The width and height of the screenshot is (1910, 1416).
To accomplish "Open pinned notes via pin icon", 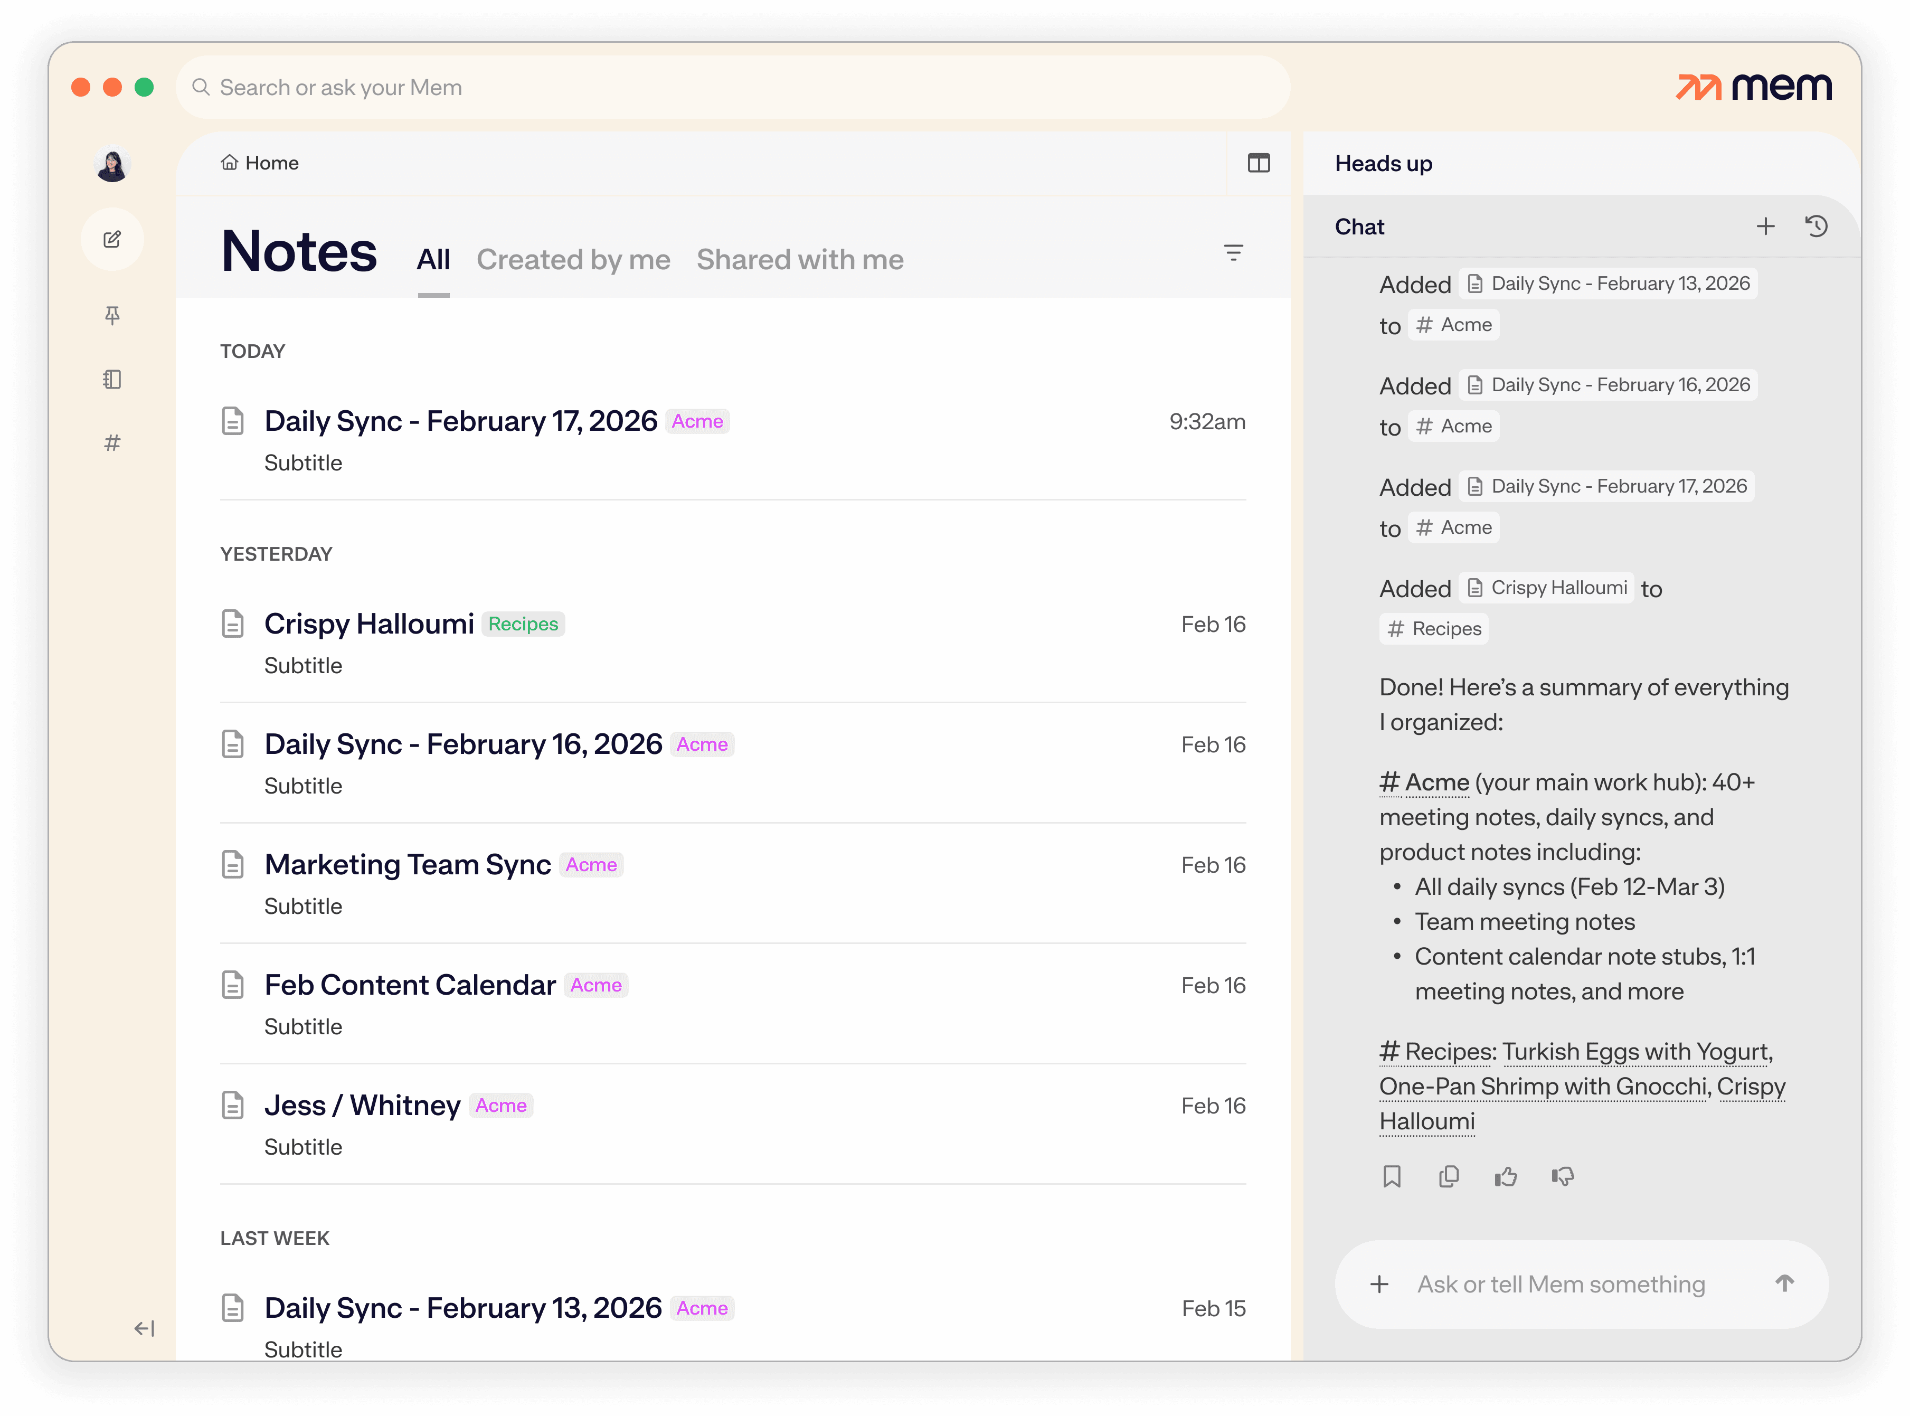I will (x=112, y=315).
